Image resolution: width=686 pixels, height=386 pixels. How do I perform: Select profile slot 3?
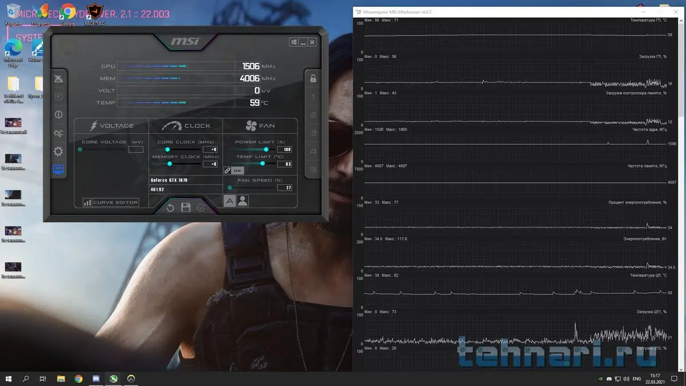[x=313, y=133]
